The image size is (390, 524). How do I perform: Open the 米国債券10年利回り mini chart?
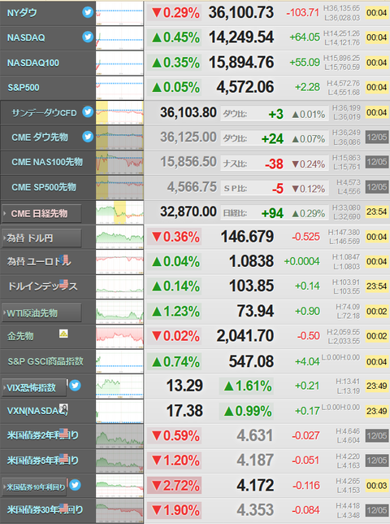coord(119,486)
